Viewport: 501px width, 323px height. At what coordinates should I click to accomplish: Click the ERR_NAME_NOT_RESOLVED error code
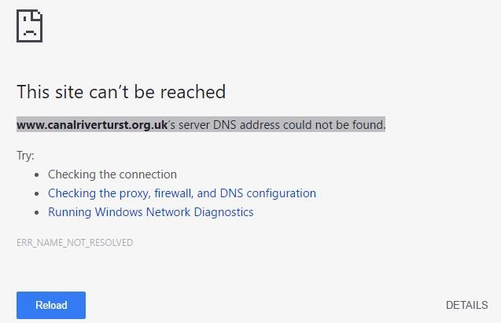point(75,243)
